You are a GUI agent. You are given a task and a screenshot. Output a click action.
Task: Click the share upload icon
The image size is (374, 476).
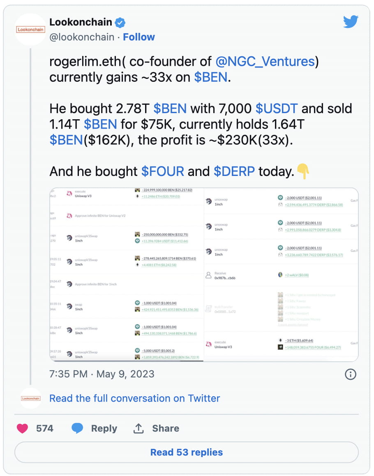pyautogui.click(x=139, y=428)
